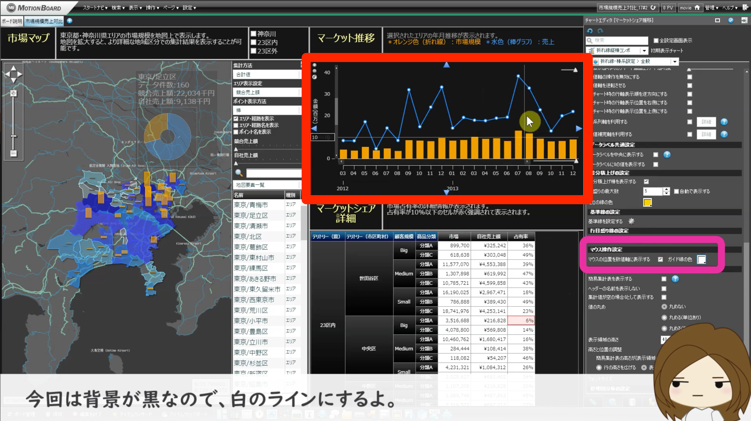Click the gear icon beside 基準線を設定する

[x=631, y=221]
